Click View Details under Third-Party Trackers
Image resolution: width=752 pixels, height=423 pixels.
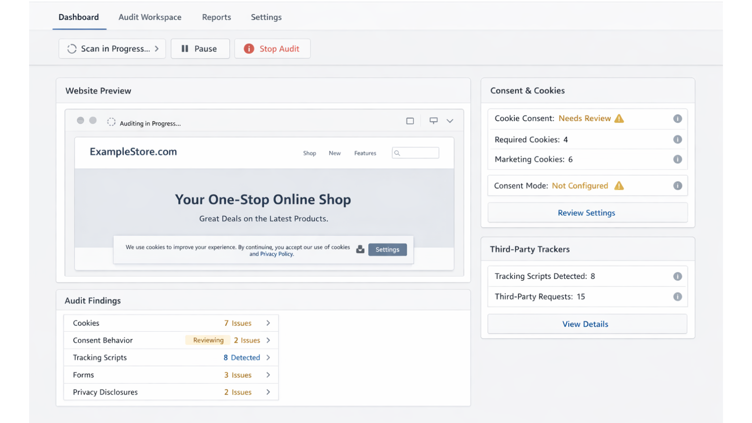point(586,324)
